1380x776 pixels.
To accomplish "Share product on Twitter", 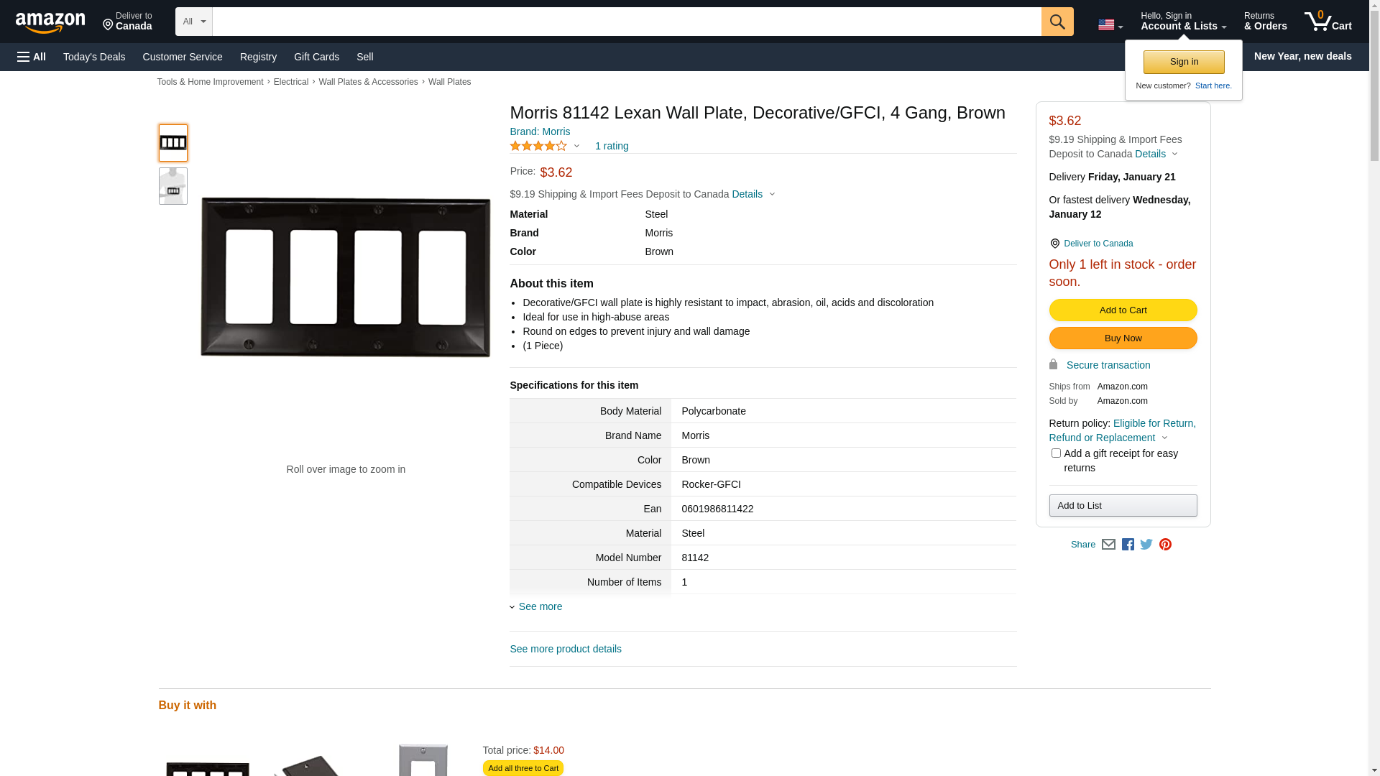I will pos(1146,545).
